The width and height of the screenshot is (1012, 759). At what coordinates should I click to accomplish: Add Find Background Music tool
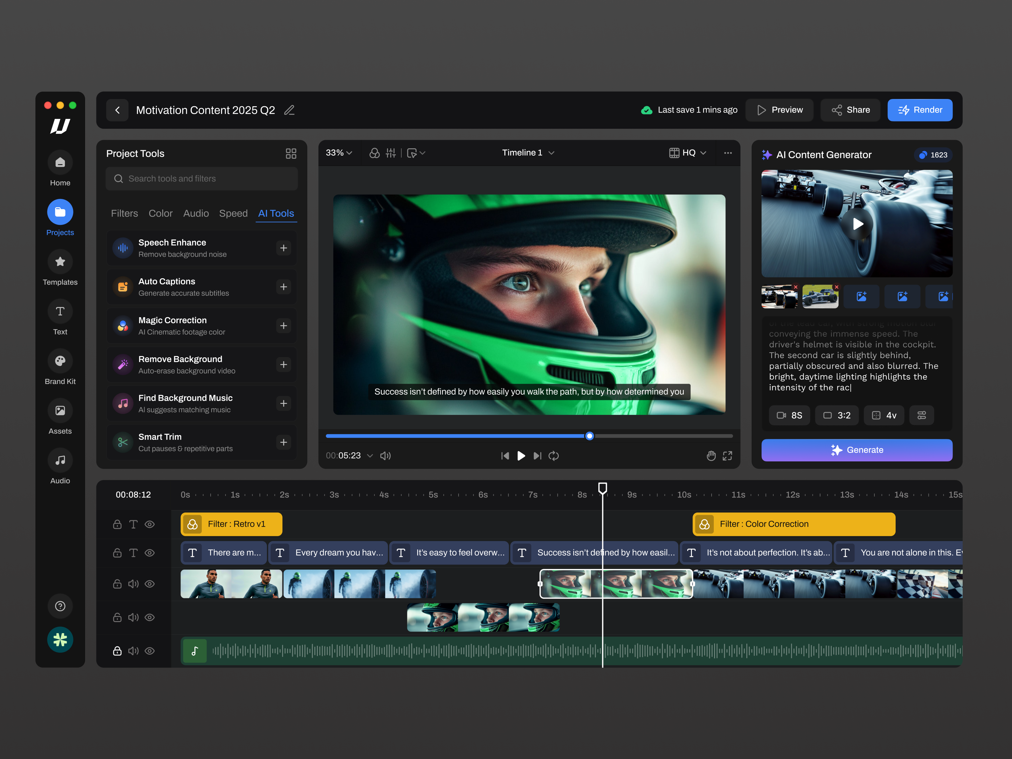[x=284, y=403]
